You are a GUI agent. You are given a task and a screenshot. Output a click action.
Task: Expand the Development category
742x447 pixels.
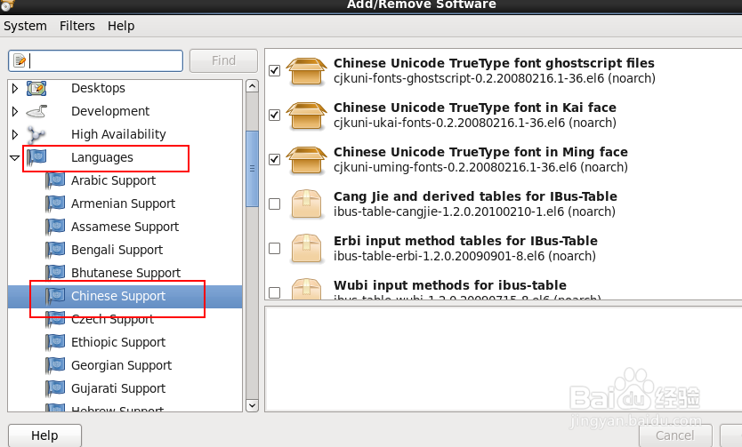coord(14,111)
